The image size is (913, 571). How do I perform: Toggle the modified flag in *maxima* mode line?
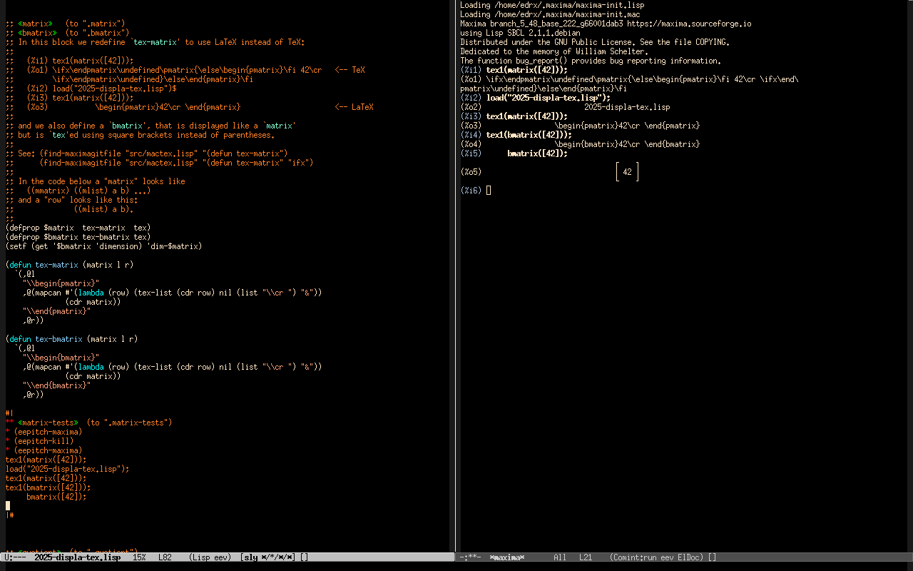(x=471, y=557)
